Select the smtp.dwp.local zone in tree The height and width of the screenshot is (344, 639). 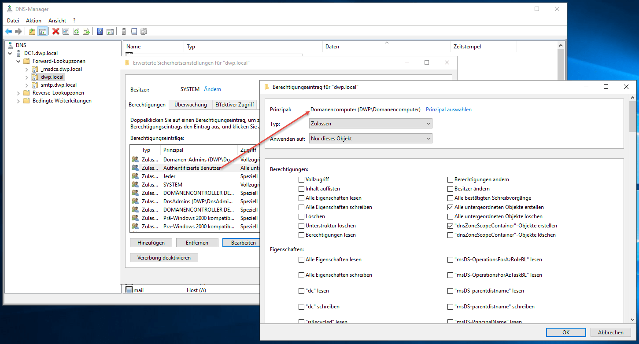point(59,85)
